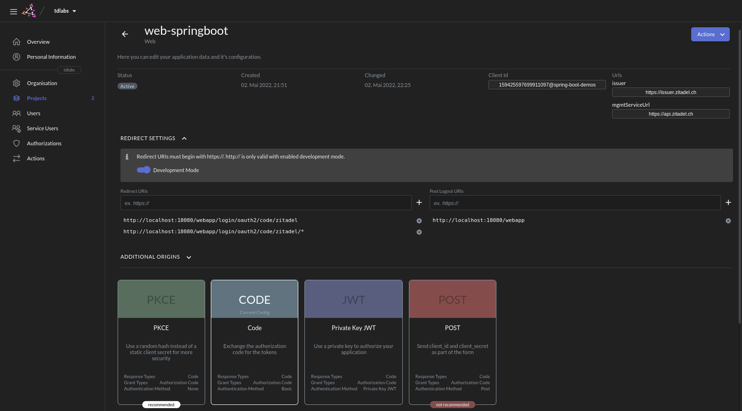Click the Authorizations shield icon

point(16,143)
